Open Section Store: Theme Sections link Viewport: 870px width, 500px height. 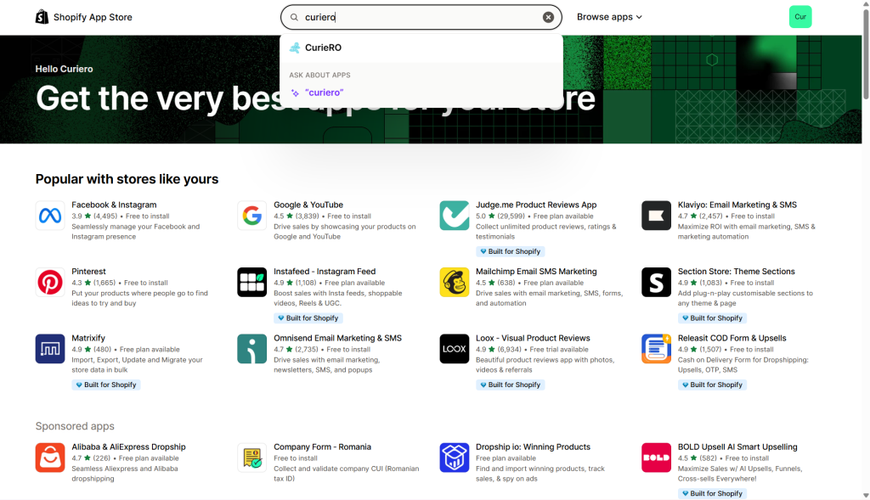[x=736, y=271]
